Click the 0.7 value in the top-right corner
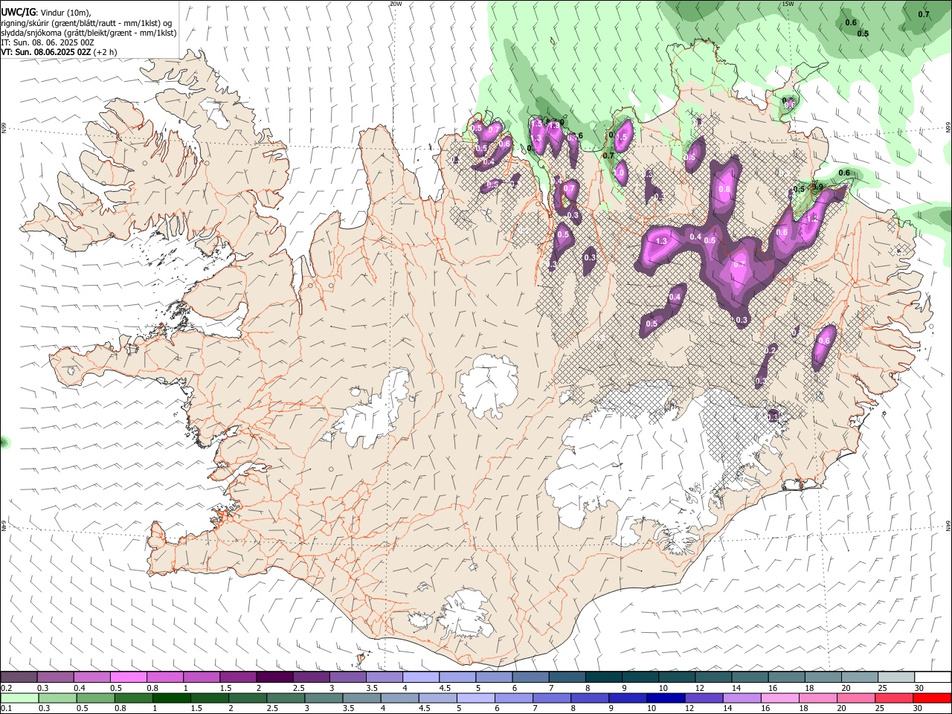The height and width of the screenshot is (714, 952). (924, 14)
